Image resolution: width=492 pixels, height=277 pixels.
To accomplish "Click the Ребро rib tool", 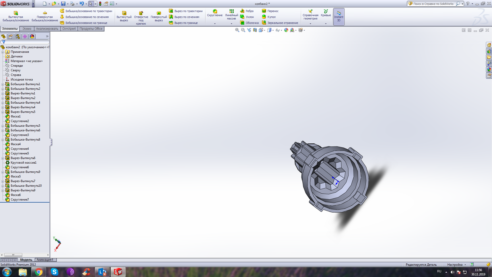I will tap(247, 11).
